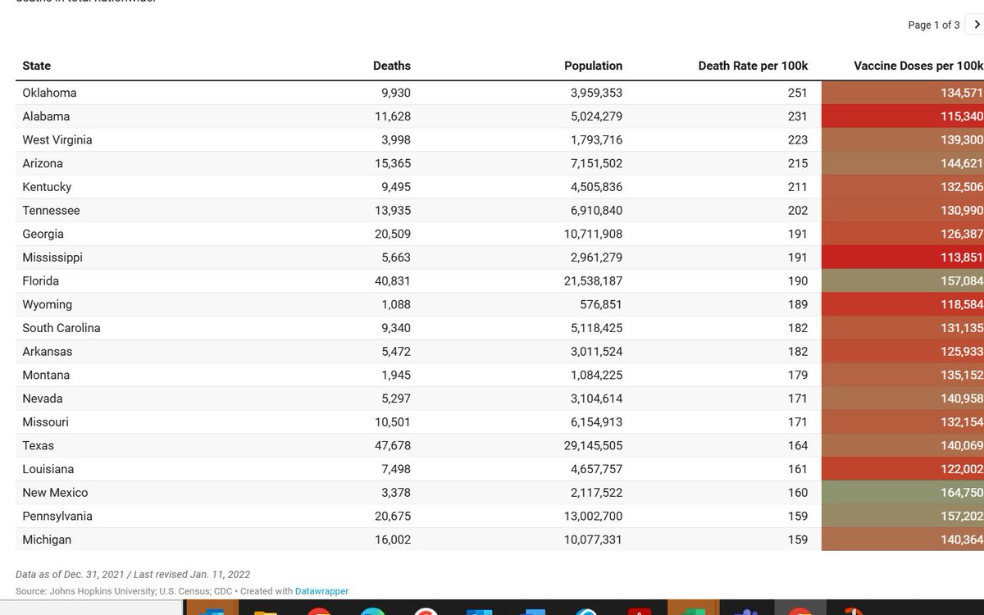Viewport: 984px width, 615px height.
Task: Click West Virginia death rate value 223
Action: coord(798,140)
